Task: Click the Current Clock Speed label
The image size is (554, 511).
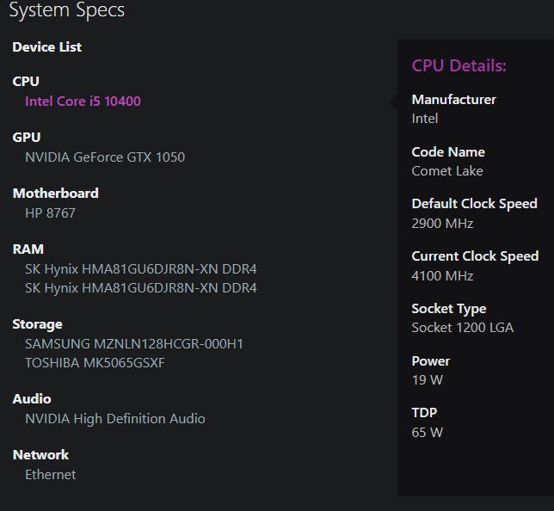Action: [475, 256]
